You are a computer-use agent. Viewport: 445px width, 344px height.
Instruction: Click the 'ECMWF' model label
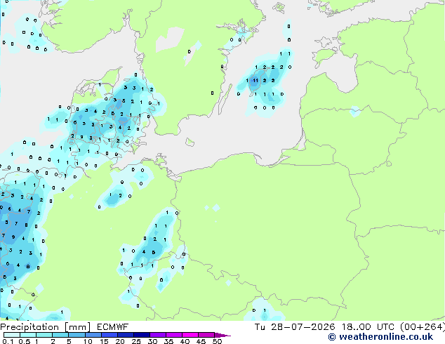coord(113,327)
